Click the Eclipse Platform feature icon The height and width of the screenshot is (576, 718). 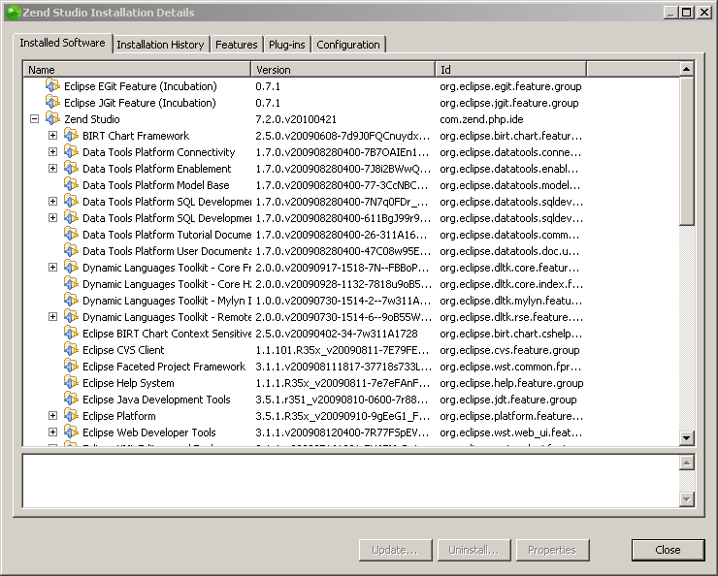pos(71,415)
